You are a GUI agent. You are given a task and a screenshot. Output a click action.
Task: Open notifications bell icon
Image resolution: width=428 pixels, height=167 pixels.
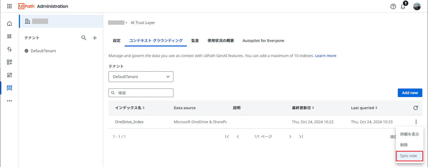[403, 6]
